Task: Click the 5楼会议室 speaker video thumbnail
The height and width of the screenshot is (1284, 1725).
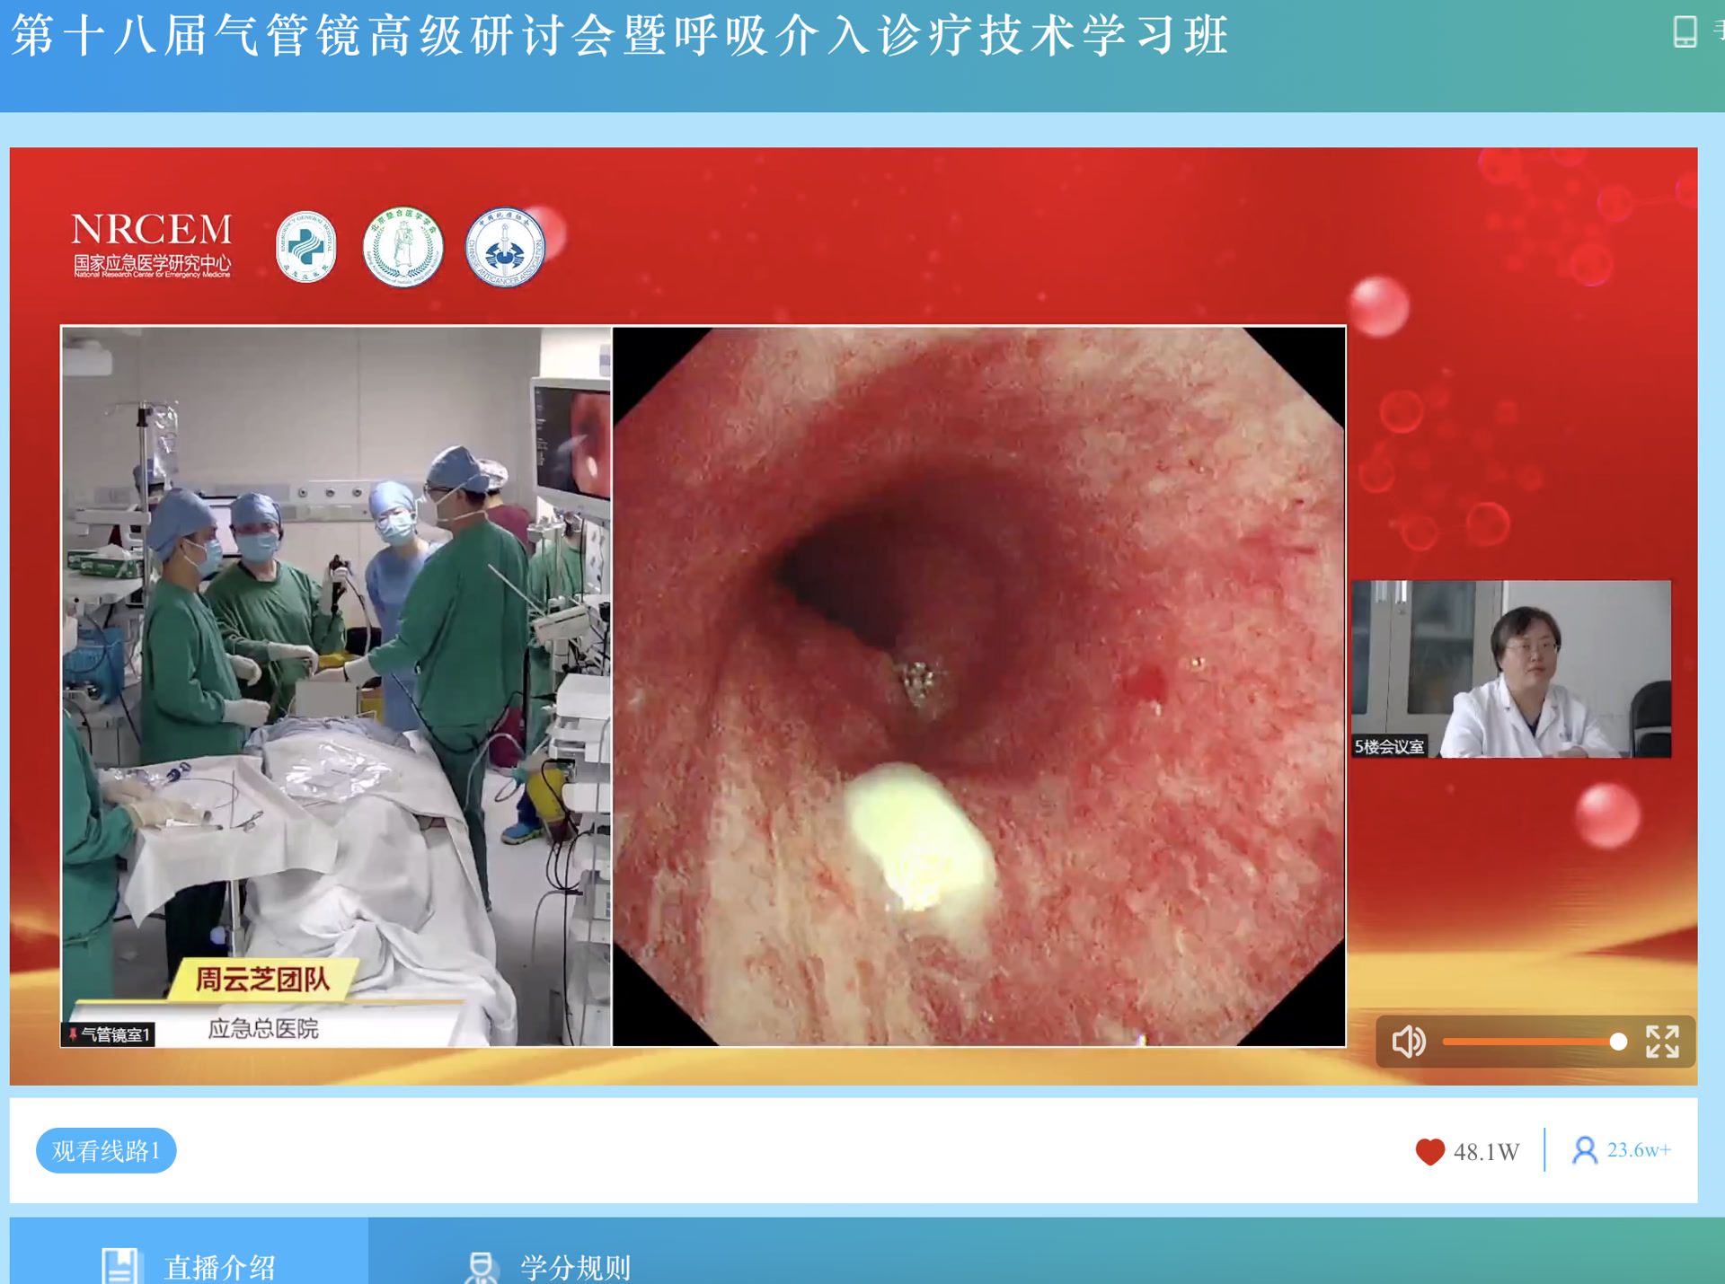Action: 1511,669
